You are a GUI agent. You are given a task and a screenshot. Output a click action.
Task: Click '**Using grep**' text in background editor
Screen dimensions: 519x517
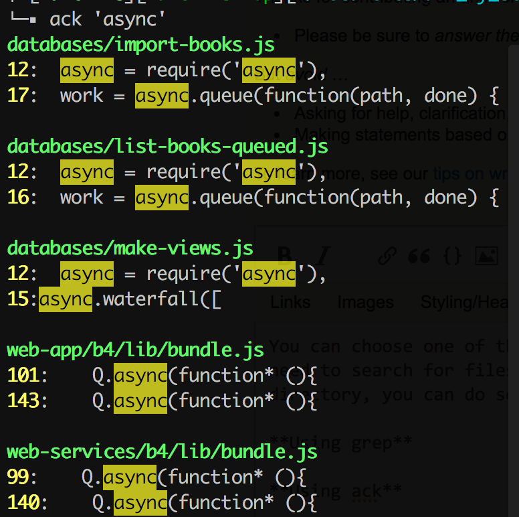click(x=341, y=443)
